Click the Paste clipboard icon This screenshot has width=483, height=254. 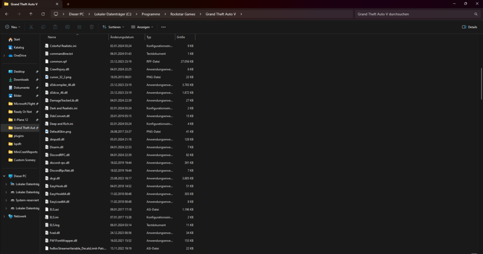click(55, 27)
